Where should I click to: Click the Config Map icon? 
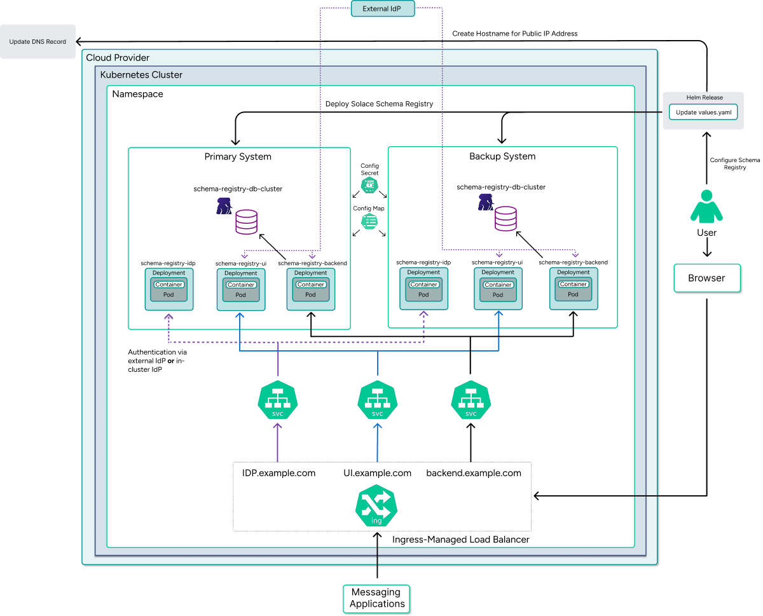tap(369, 221)
